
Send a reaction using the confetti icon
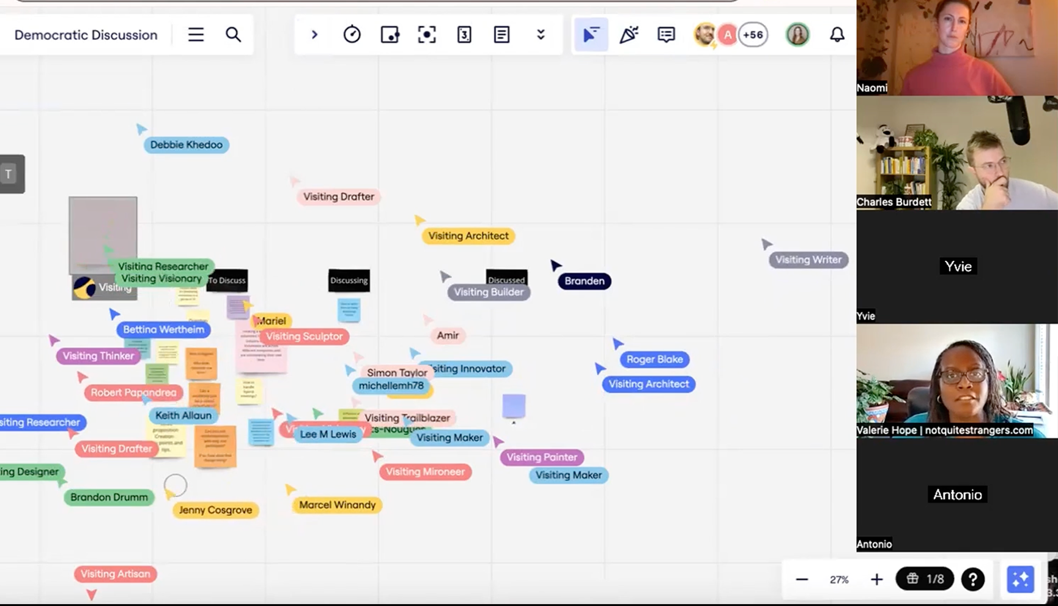click(629, 35)
